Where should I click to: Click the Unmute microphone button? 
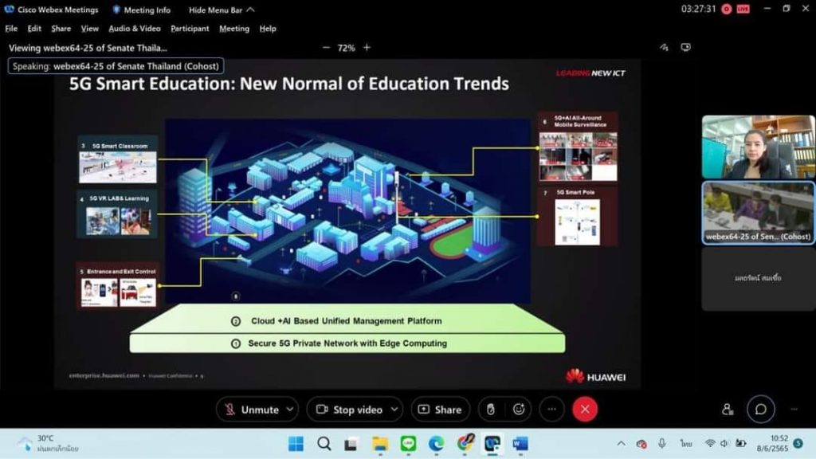pos(251,410)
